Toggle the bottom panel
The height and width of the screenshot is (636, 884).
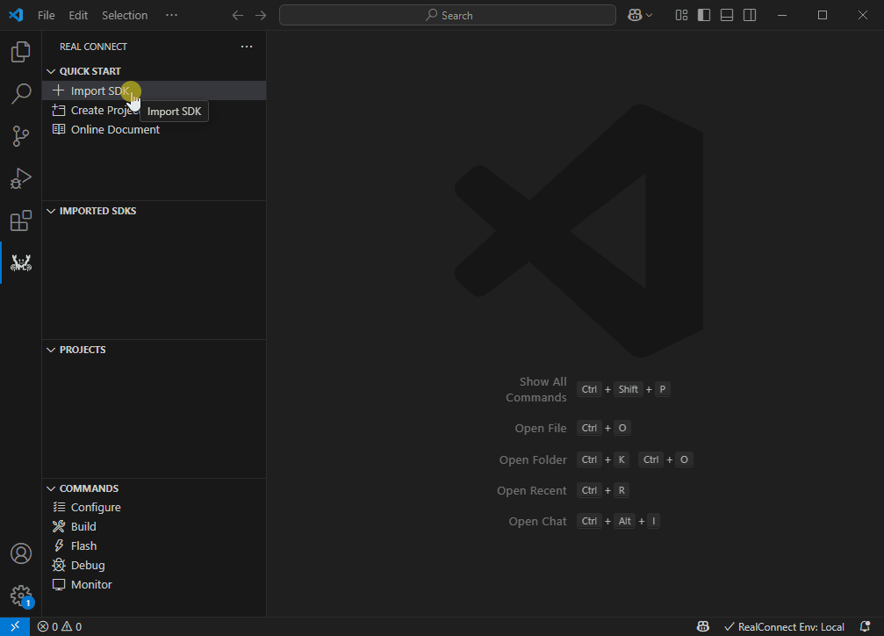pos(727,15)
